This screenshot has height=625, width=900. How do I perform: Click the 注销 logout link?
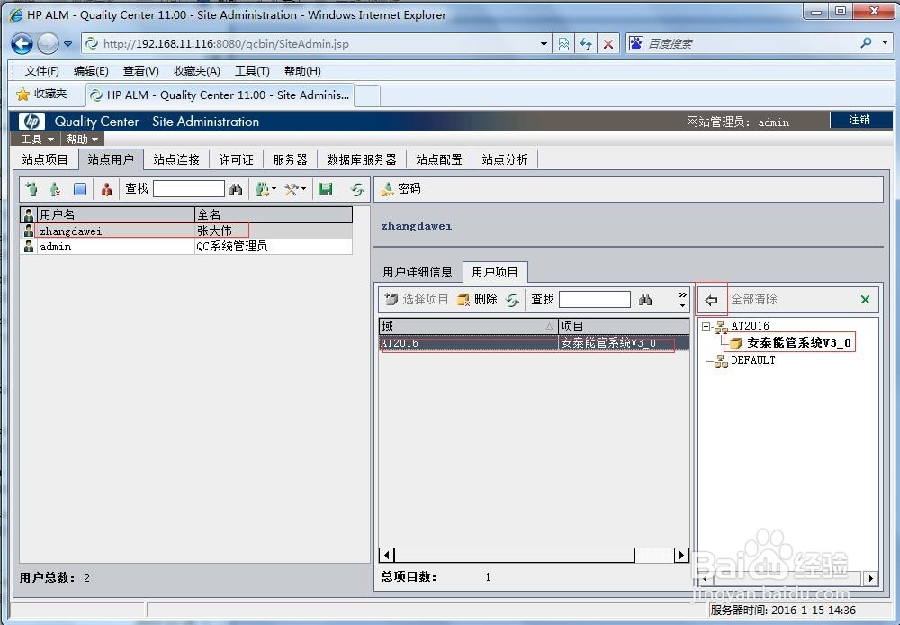(x=859, y=120)
